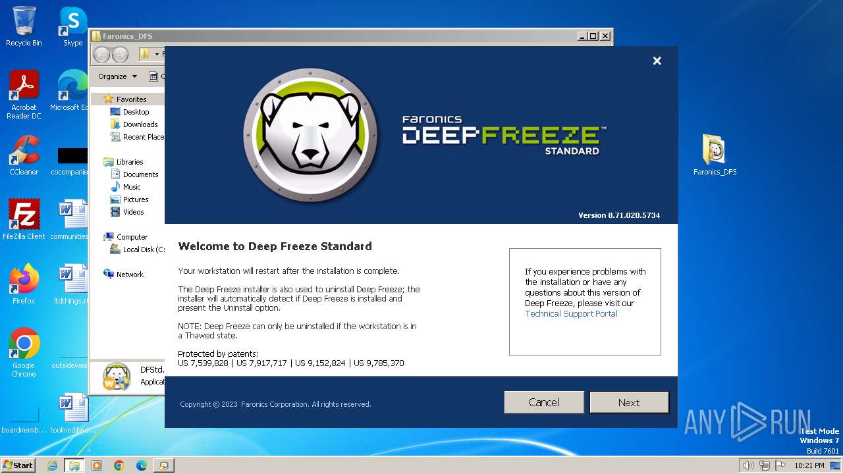Open FileZilla Client desktop shortcut

pyautogui.click(x=24, y=219)
